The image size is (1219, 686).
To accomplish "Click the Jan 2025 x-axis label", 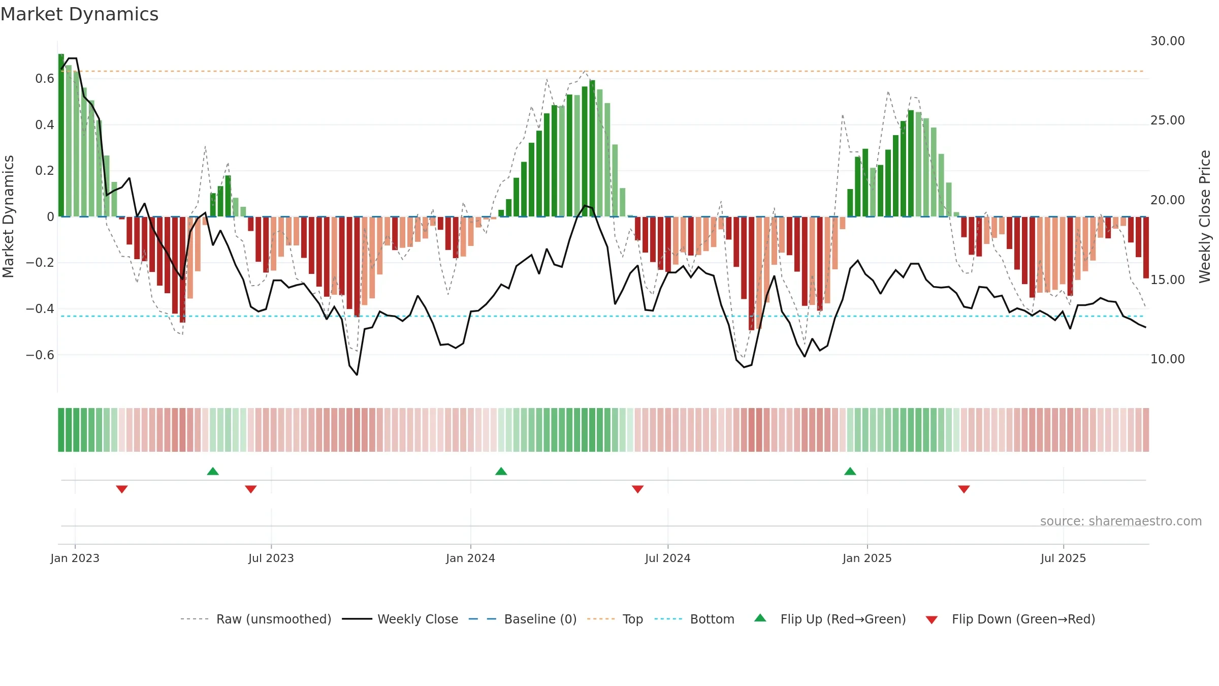I will 867,558.
